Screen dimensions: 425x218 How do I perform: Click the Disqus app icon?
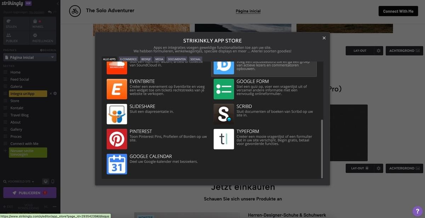[x=224, y=68]
